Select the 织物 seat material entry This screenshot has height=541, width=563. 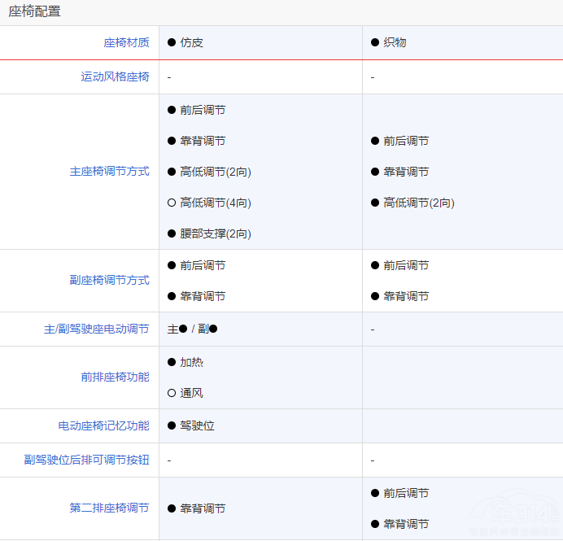click(x=395, y=42)
